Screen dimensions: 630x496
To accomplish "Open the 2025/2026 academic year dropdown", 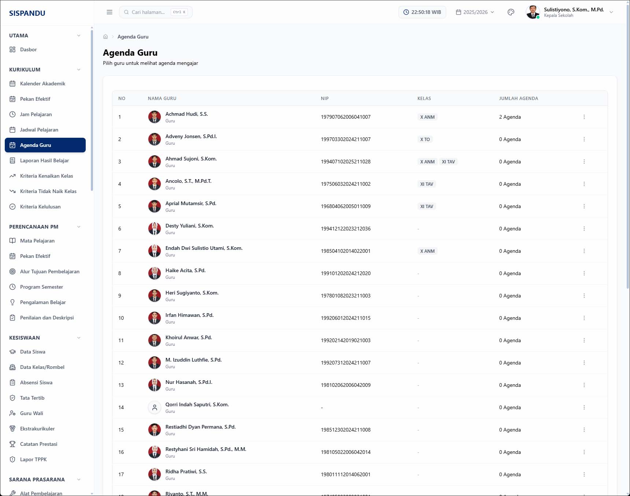I will coord(475,12).
